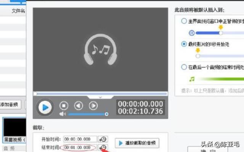Click the pause icon beside the blue slider

click(191, 33)
